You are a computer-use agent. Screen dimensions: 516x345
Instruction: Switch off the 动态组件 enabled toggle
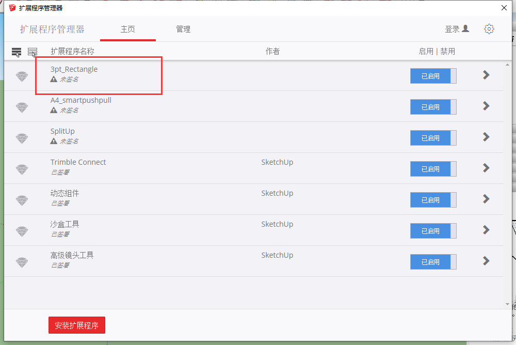(433, 200)
